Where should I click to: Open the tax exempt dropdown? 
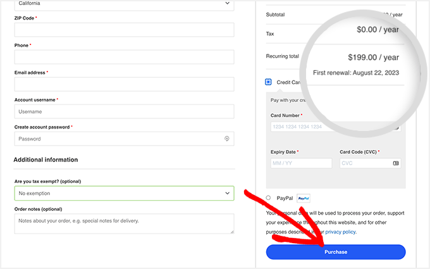[124, 193]
